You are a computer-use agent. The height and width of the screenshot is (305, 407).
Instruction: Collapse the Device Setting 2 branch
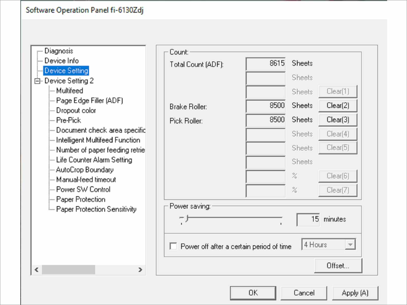click(x=37, y=81)
